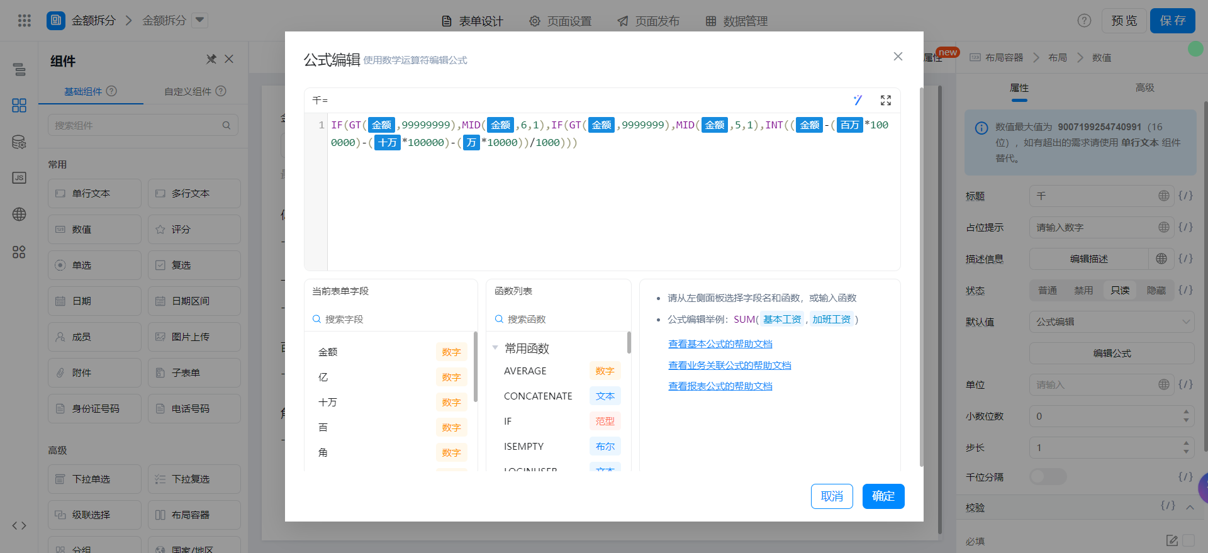Click globe icon next to title field
Image resolution: width=1208 pixels, height=553 pixels.
pos(1164,196)
